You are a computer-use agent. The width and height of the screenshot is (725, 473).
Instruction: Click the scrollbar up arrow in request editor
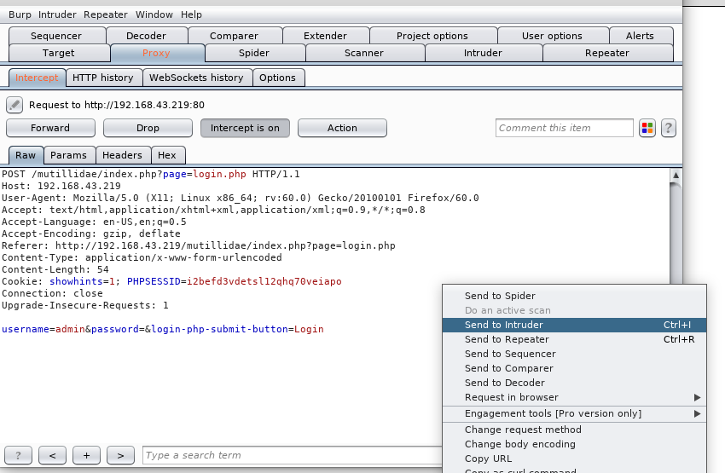[x=676, y=175]
